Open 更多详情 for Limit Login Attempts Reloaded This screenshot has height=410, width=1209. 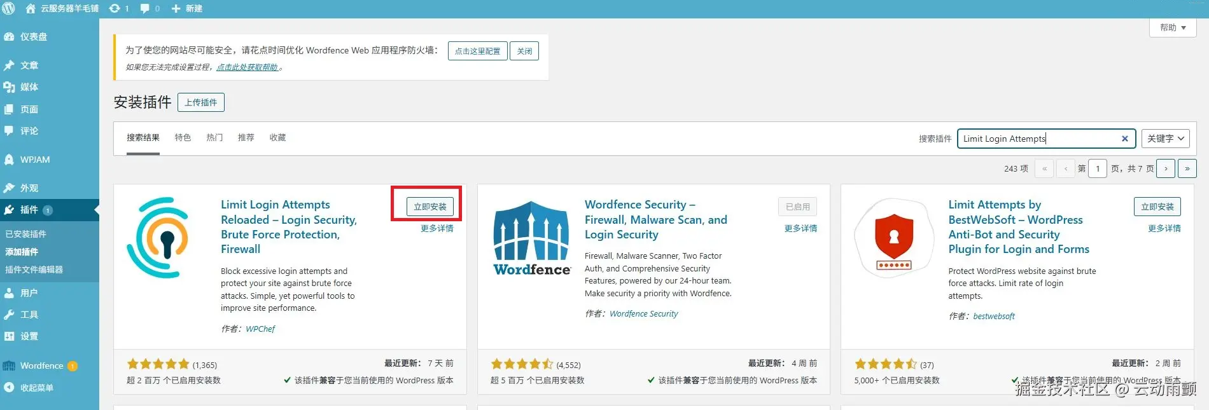point(437,228)
